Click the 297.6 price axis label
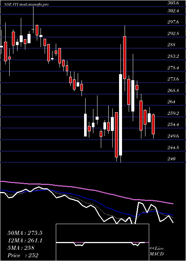This screenshot has width=186, height=261. pos(174,22)
